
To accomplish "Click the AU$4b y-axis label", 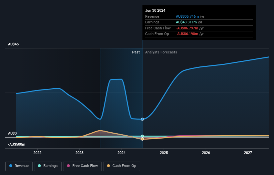I will point(14,44).
